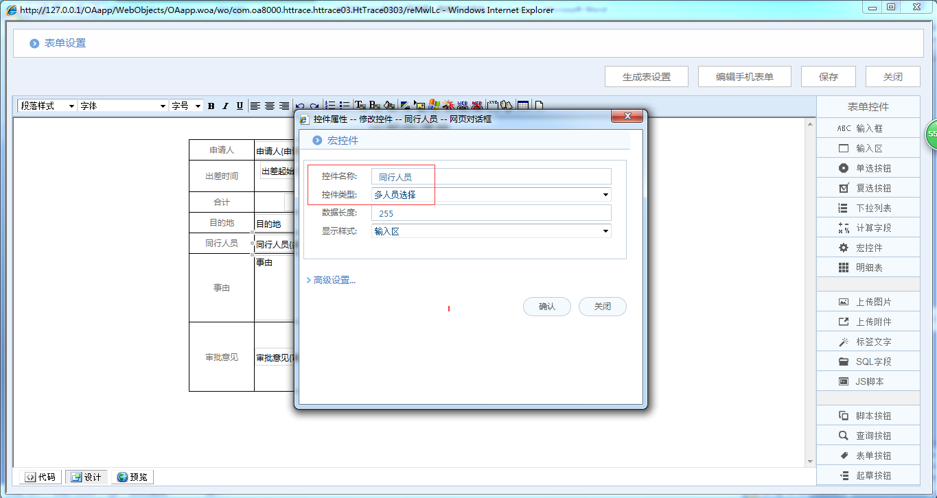Click 关闭 button in control properties dialog
The height and width of the screenshot is (498, 937).
click(603, 307)
